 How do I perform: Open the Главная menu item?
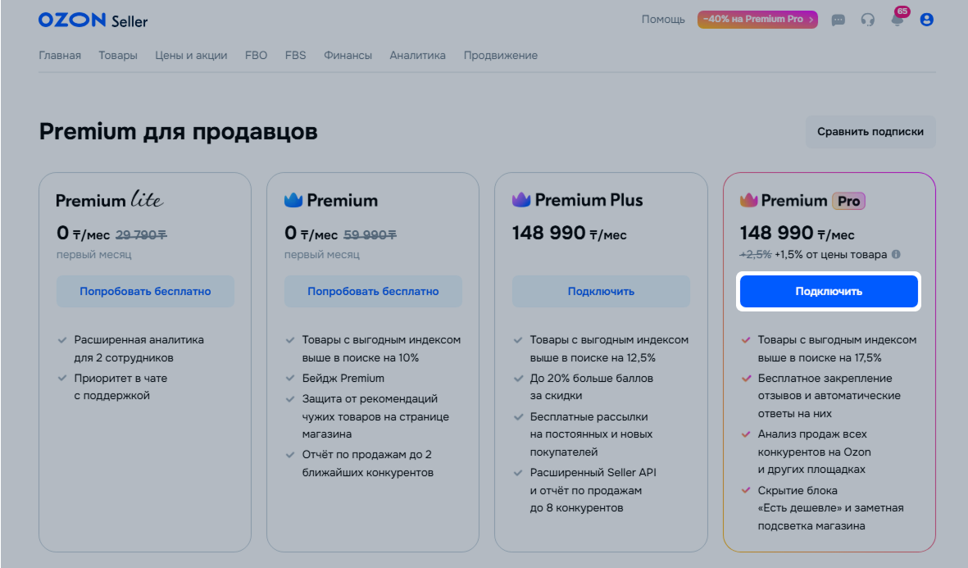(60, 56)
